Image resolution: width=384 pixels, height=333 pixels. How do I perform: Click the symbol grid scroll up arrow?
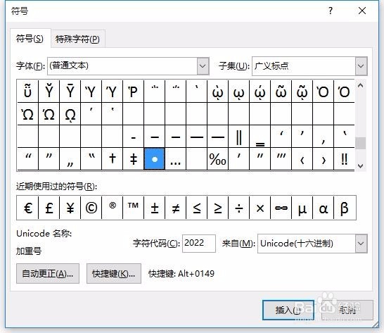[360, 86]
